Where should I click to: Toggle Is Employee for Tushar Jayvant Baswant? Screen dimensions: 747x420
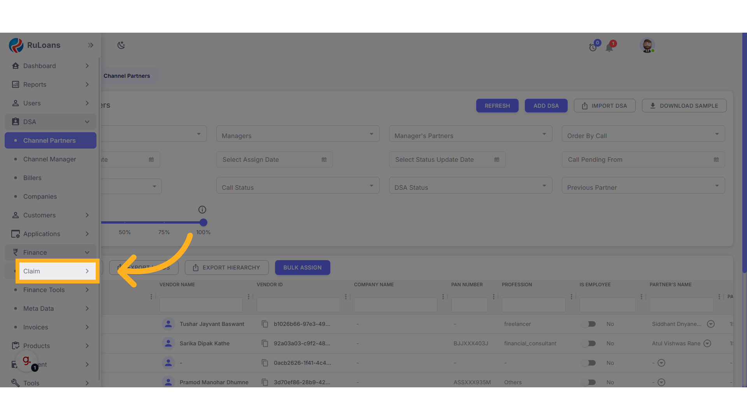point(589,324)
